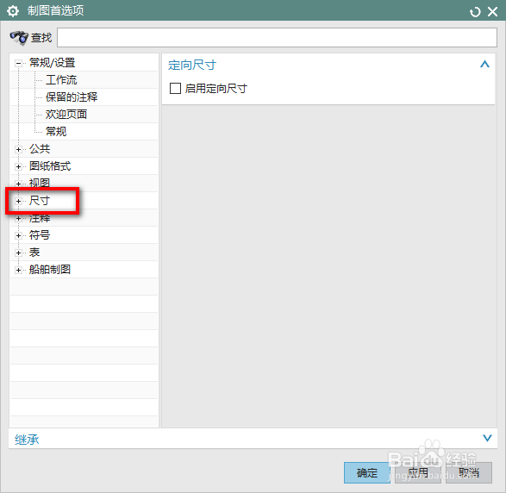Select the 常规/设置 tree label
506x493 pixels.
pos(53,63)
